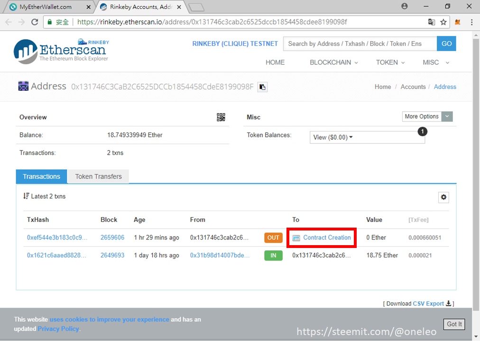The image size is (480, 345).
Task: Click the OUT label badge
Action: [273, 238]
